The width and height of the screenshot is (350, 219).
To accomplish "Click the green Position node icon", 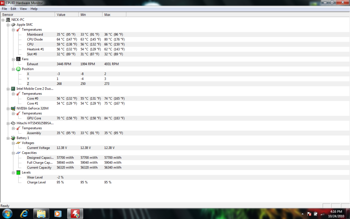I will point(18,69).
